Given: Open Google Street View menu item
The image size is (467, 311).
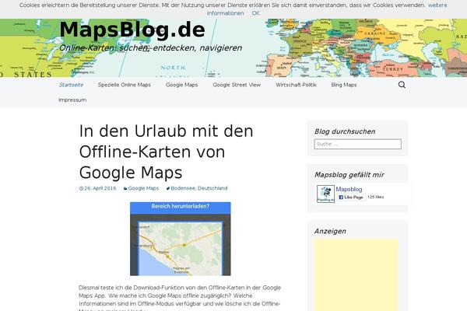Looking at the screenshot, I should pos(237,85).
